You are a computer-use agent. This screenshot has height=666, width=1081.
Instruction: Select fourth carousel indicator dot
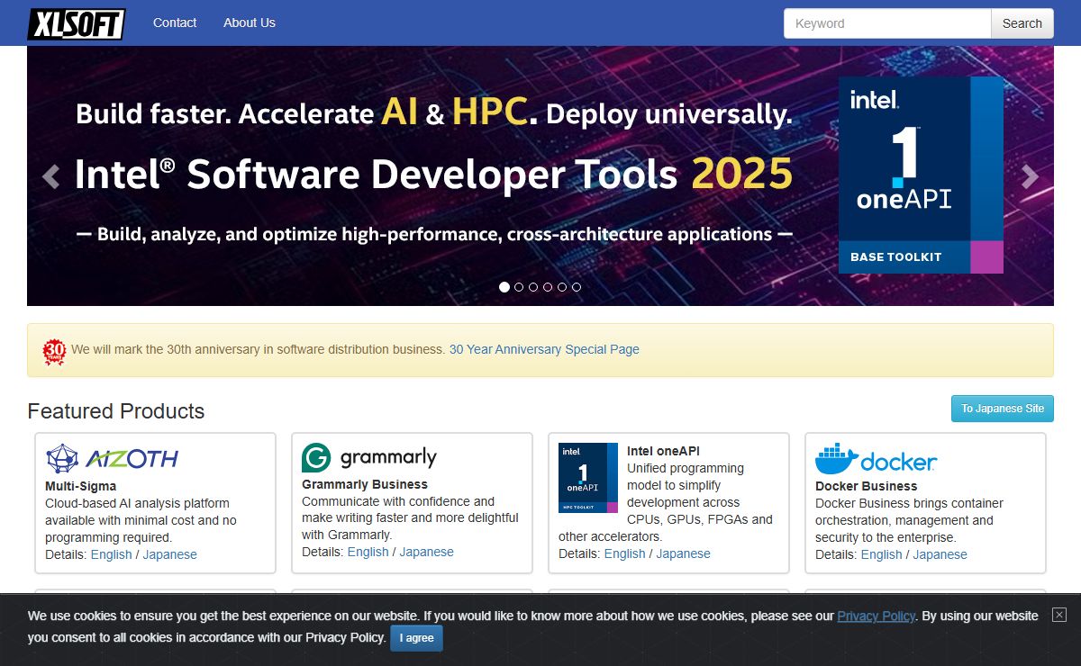[548, 287]
